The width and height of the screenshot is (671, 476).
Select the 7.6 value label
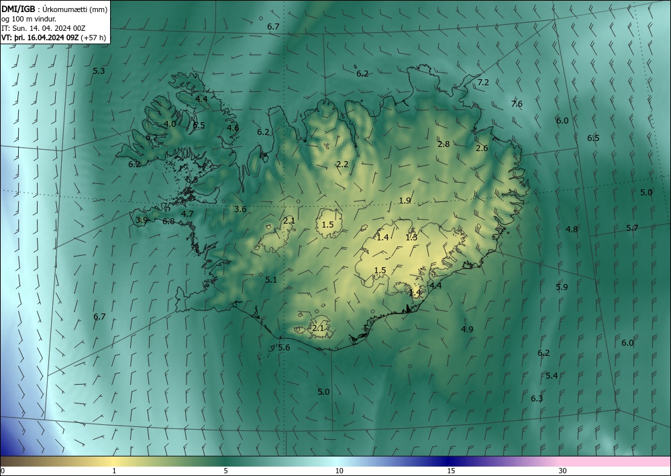pos(517,103)
